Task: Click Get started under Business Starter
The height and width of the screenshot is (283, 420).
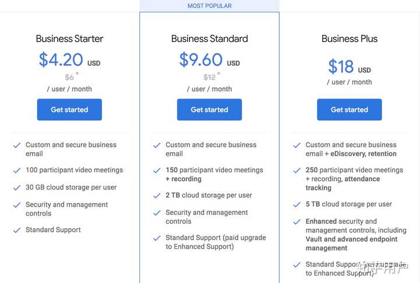Action: (69, 109)
